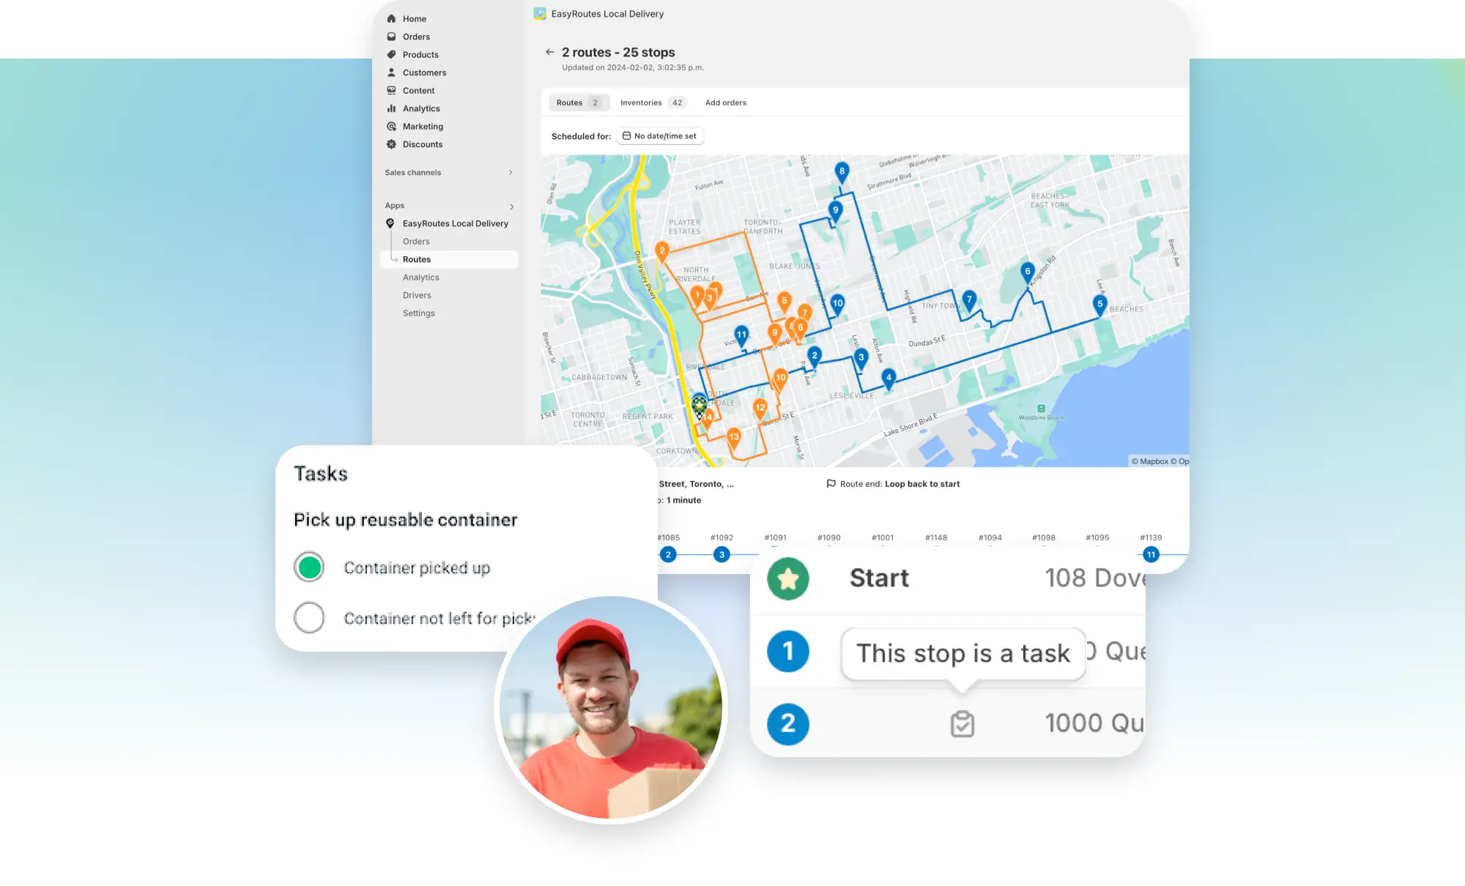Switch to the Inventories tab
Screen dimensions: 1465x886
pos(652,103)
